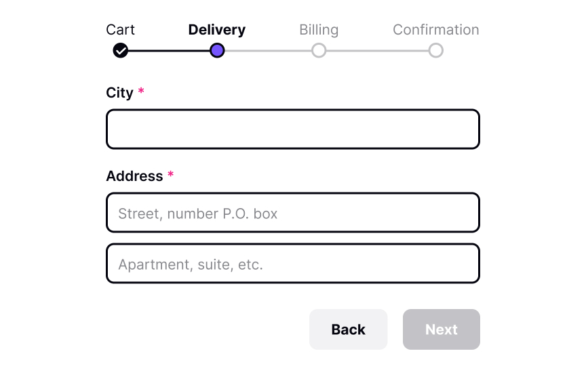Click the grey line between Delivery and Billing
Viewport: 586px width, 366px height.
[268, 50]
